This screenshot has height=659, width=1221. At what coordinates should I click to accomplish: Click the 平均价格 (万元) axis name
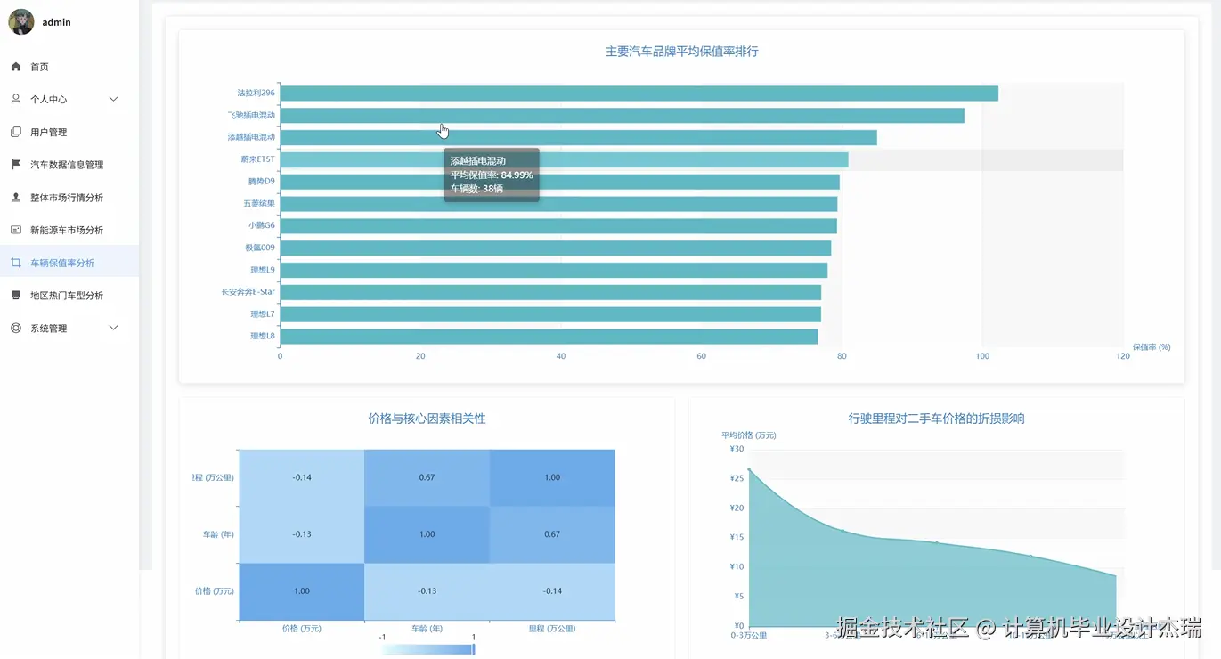749,435
